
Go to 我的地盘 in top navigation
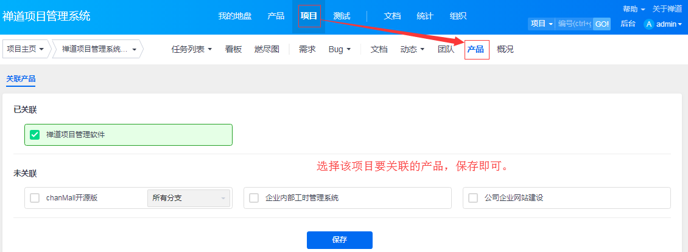pyautogui.click(x=235, y=16)
